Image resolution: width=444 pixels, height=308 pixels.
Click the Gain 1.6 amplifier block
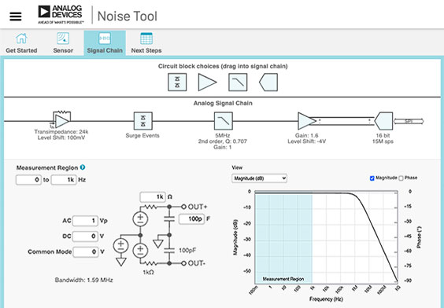pos(307,121)
